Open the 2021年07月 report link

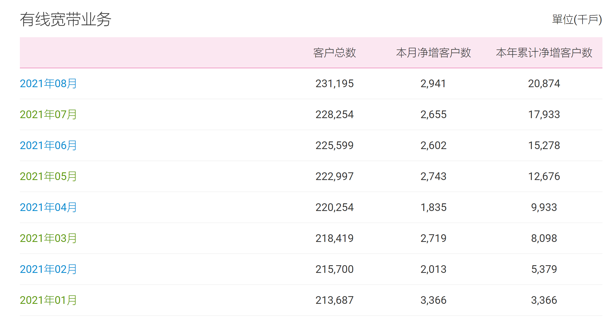48,114
